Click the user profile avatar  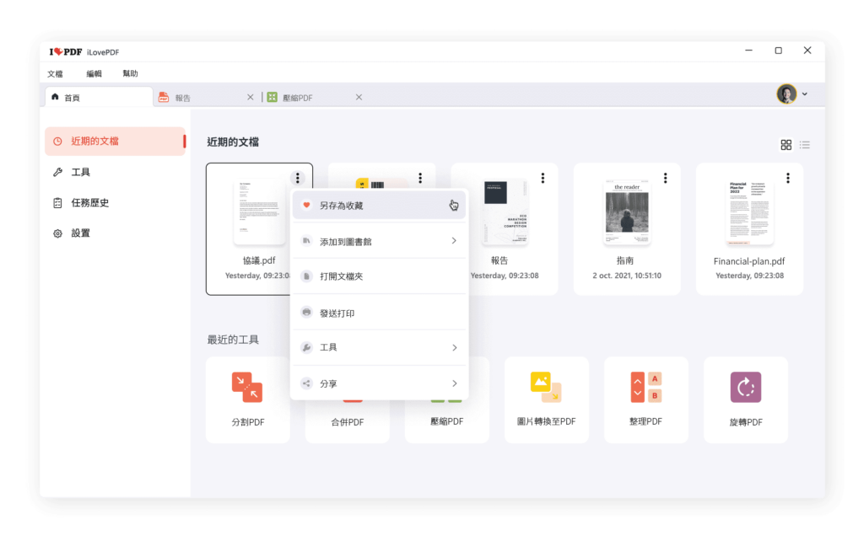point(786,94)
